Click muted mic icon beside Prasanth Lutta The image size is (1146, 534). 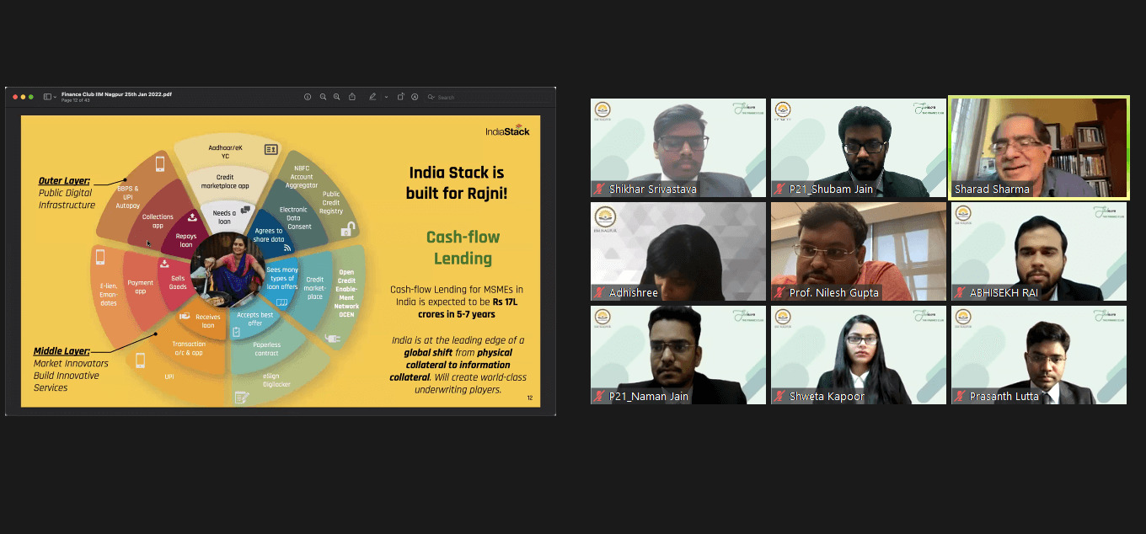pos(961,397)
